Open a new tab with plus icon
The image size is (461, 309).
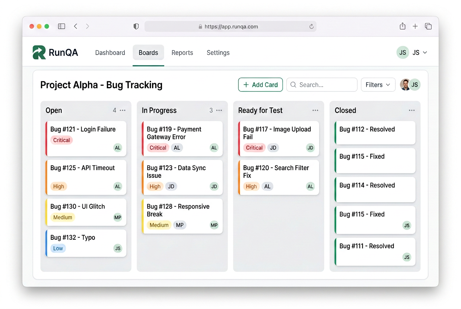415,26
